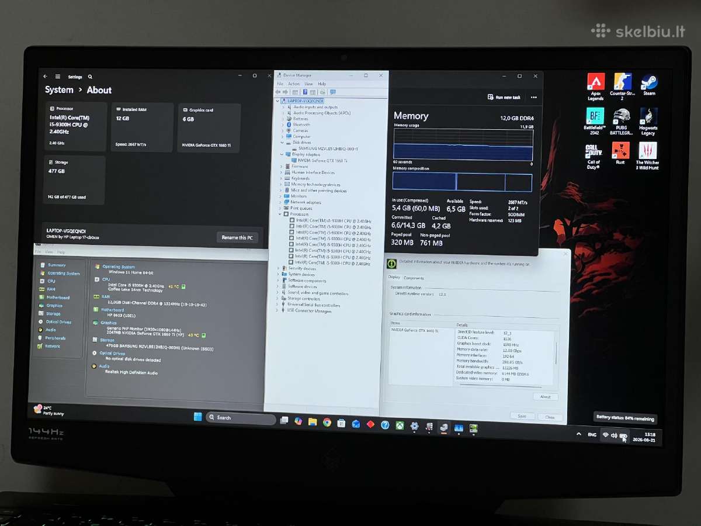Expand the Batteries node in Device Manager

[282, 119]
